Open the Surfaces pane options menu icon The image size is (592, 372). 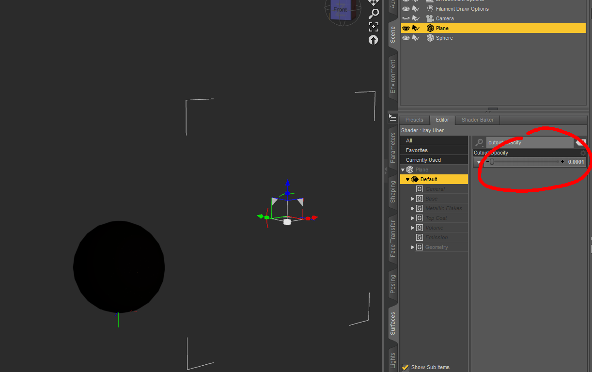point(392,118)
